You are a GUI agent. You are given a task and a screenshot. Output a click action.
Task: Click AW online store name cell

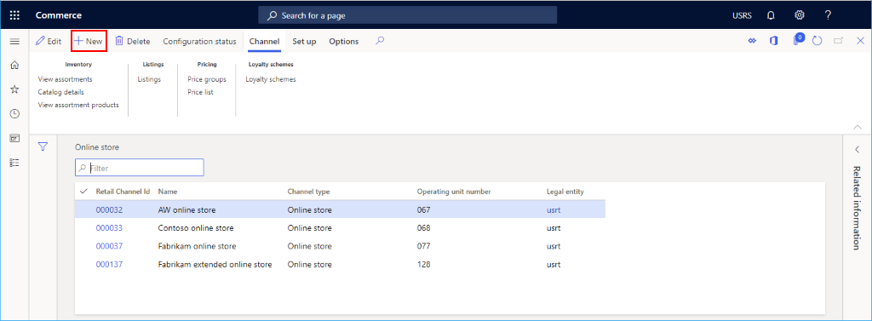click(x=186, y=210)
